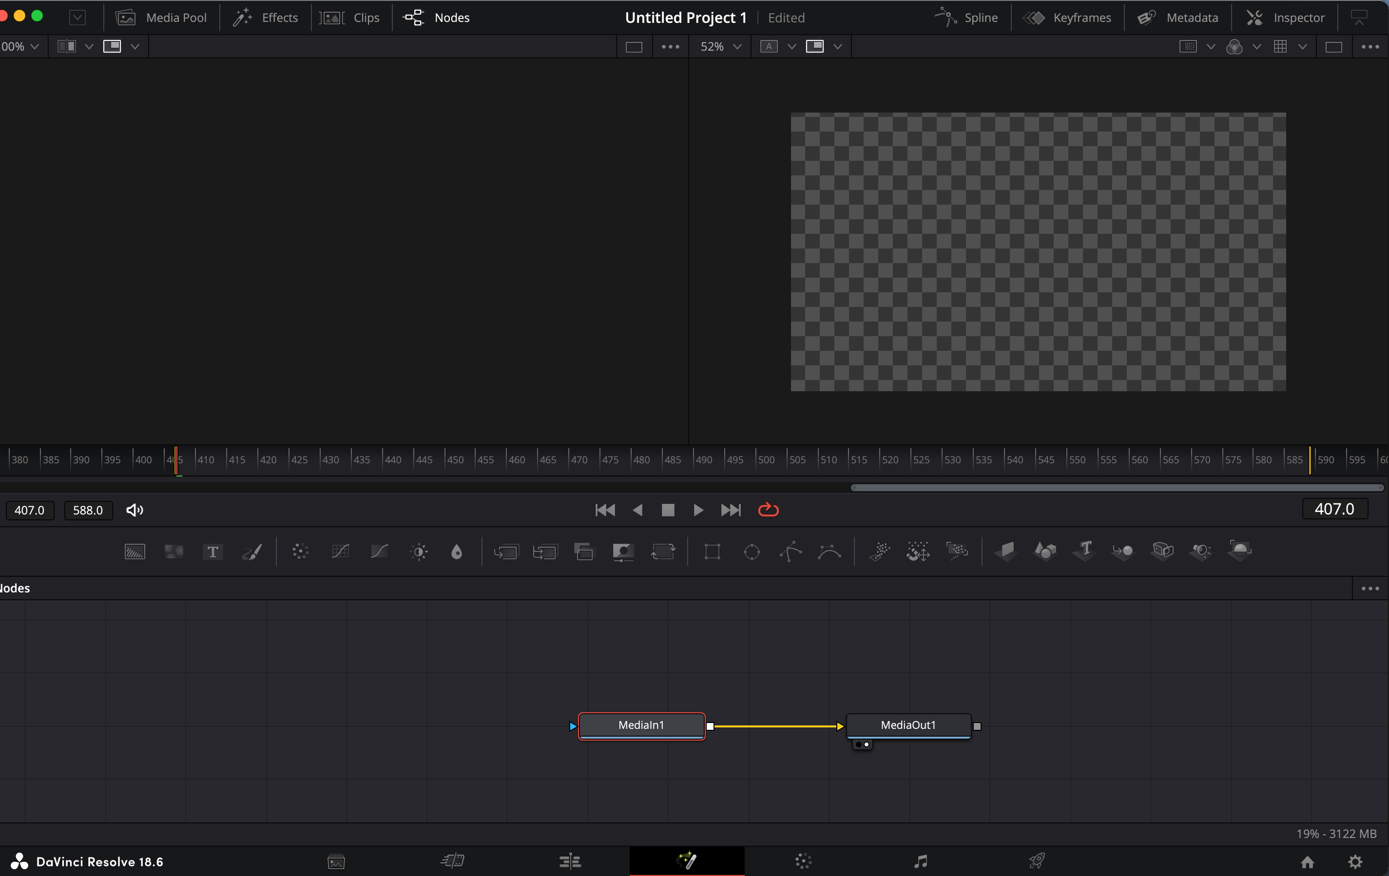Show the Spline editor panel
Image resolution: width=1389 pixels, height=876 pixels.
pyautogui.click(x=966, y=18)
